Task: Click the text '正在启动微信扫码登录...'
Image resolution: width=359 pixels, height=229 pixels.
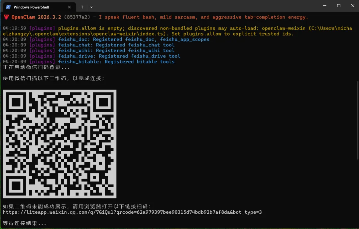Action: tap(36, 67)
